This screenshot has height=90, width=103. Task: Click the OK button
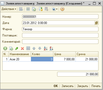click(x=56, y=86)
